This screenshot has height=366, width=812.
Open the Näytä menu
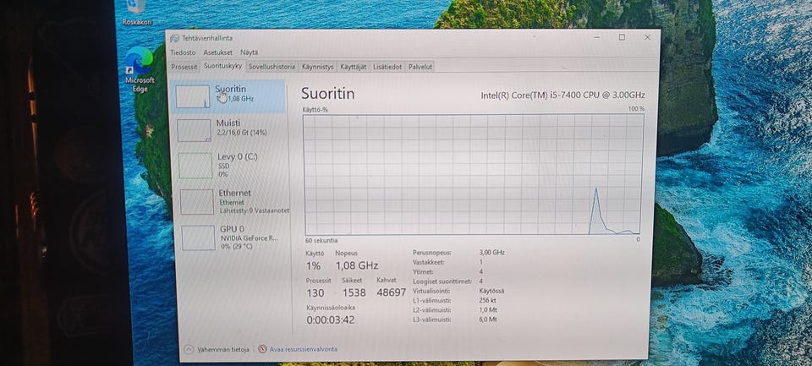point(249,52)
